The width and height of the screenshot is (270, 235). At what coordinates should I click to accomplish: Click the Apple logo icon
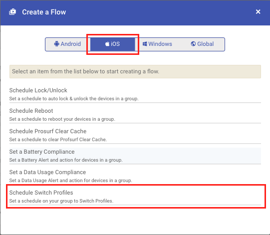tap(107, 44)
